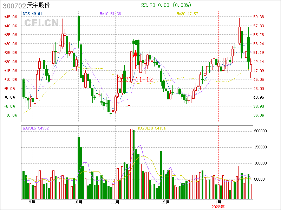Select the MA10 moving average label

(x=110, y=14)
